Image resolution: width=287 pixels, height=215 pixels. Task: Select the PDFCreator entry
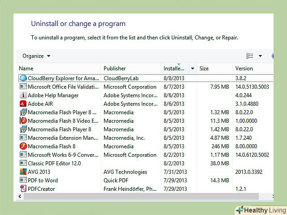pyautogui.click(x=41, y=189)
